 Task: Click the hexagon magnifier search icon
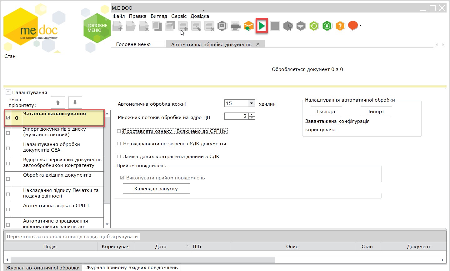pos(288,26)
